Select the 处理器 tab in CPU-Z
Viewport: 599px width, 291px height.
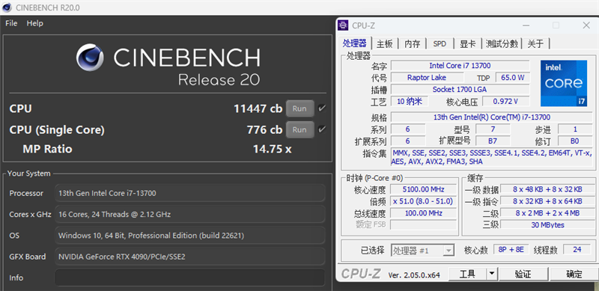tap(354, 43)
